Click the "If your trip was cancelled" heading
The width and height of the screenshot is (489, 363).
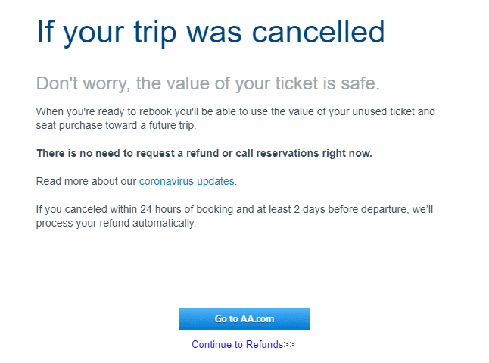coord(210,32)
